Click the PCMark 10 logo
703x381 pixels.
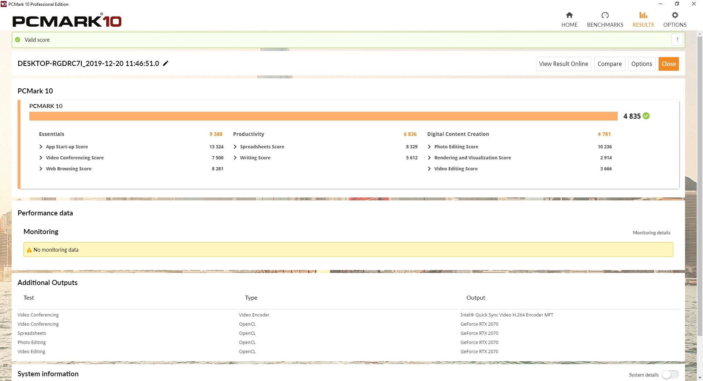coord(67,21)
